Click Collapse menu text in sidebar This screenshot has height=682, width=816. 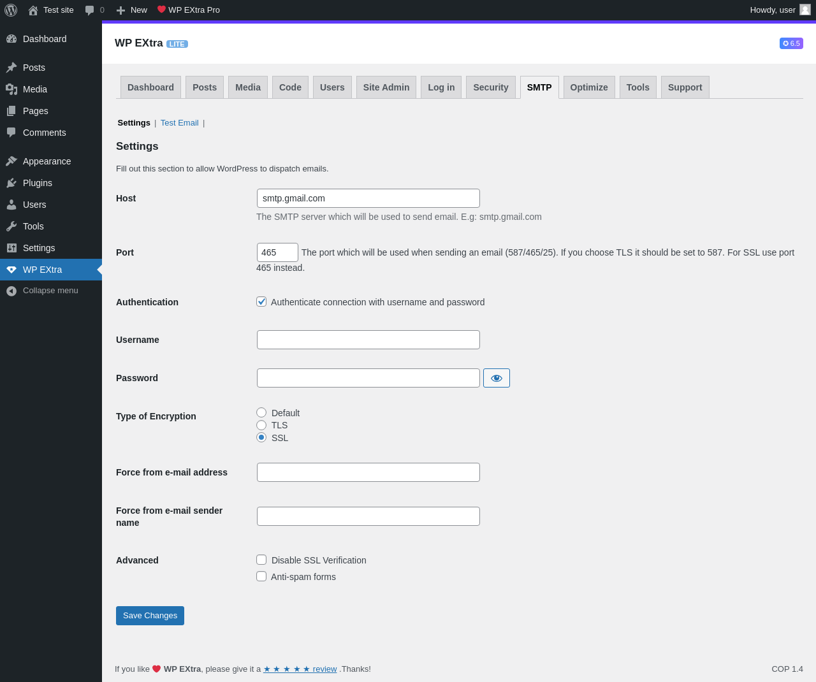pyautogui.click(x=50, y=291)
